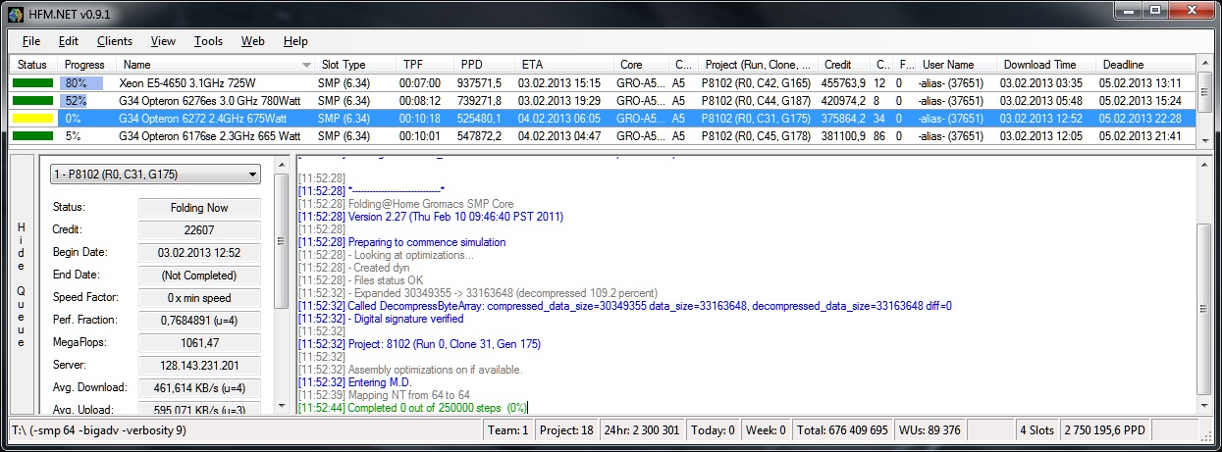1222x452 pixels.
Task: Sort by the Deadline column header
Action: (x=1146, y=65)
